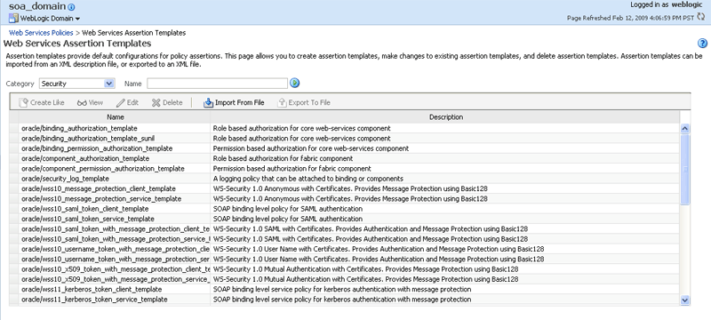711x320 pixels.
Task: Sort by the Description column header
Action: 446,117
